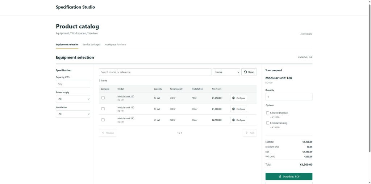Screen dimensions: 371x184
Task: Click the 3 collections label
Action: [306, 34]
